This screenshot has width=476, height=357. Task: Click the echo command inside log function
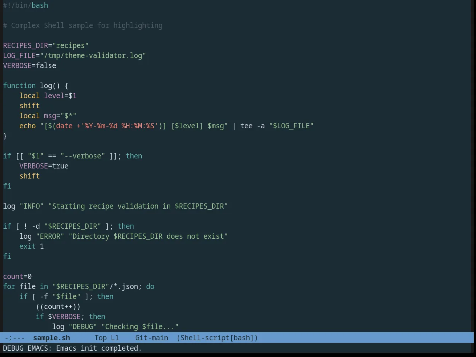(28, 126)
